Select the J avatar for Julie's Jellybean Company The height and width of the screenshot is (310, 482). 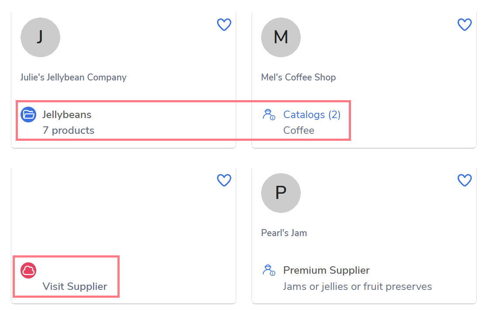coord(40,37)
